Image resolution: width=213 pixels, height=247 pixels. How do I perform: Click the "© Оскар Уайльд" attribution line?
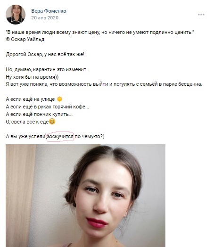[25, 39]
